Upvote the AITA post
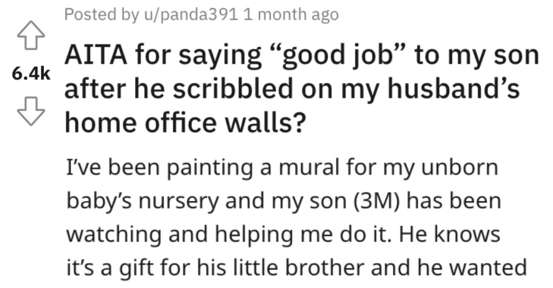553x288 pixels. point(31,35)
